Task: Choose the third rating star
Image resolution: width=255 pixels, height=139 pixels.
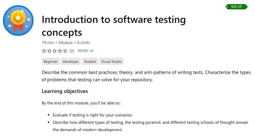Action: coord(55,51)
